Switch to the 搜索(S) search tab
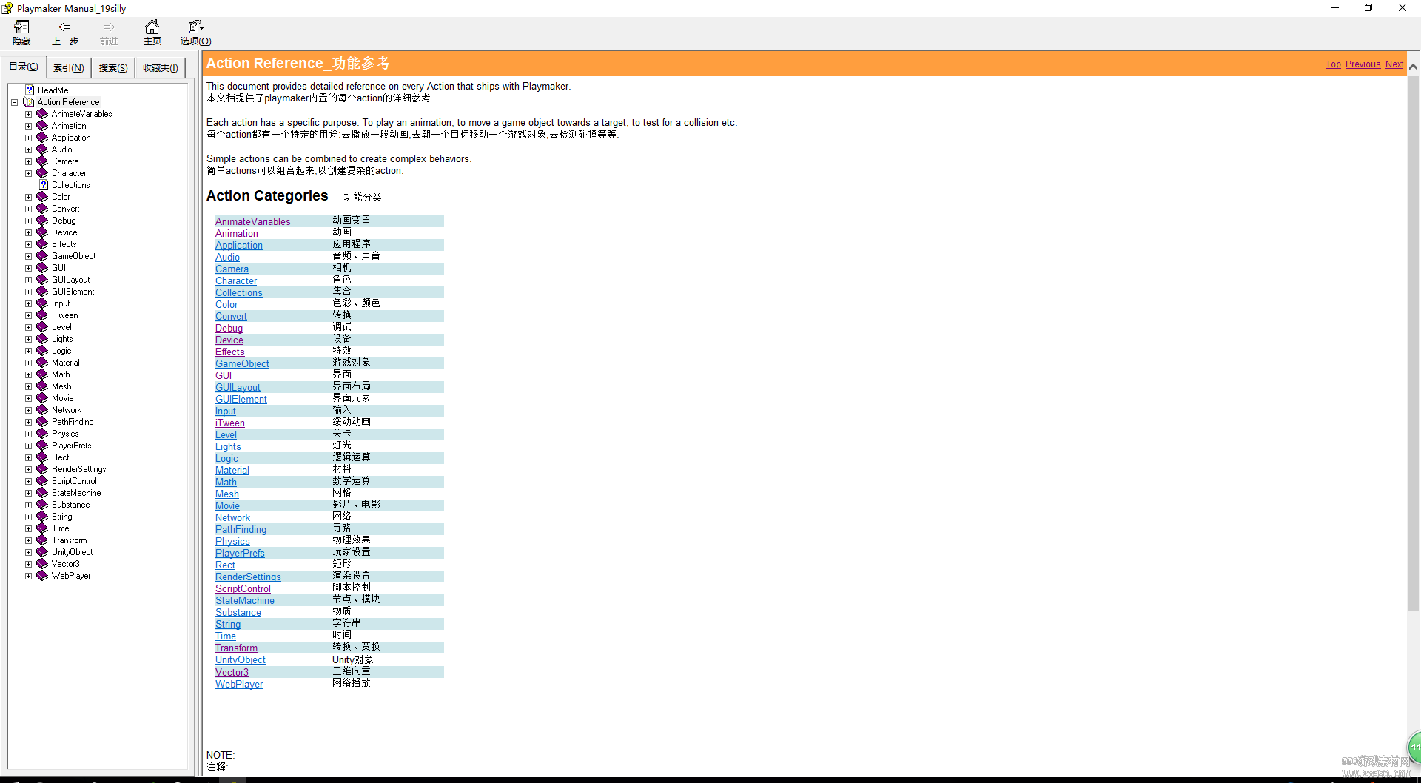Image resolution: width=1421 pixels, height=783 pixels. (x=113, y=67)
